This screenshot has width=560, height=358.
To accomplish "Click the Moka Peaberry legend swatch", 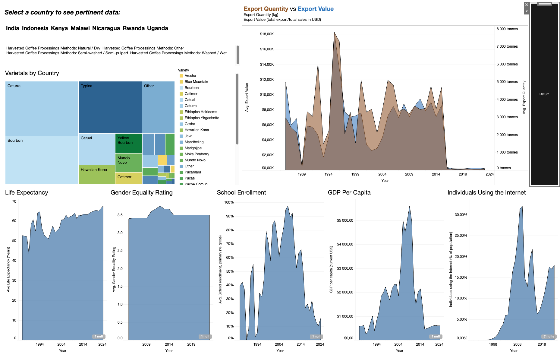I will click(181, 154).
